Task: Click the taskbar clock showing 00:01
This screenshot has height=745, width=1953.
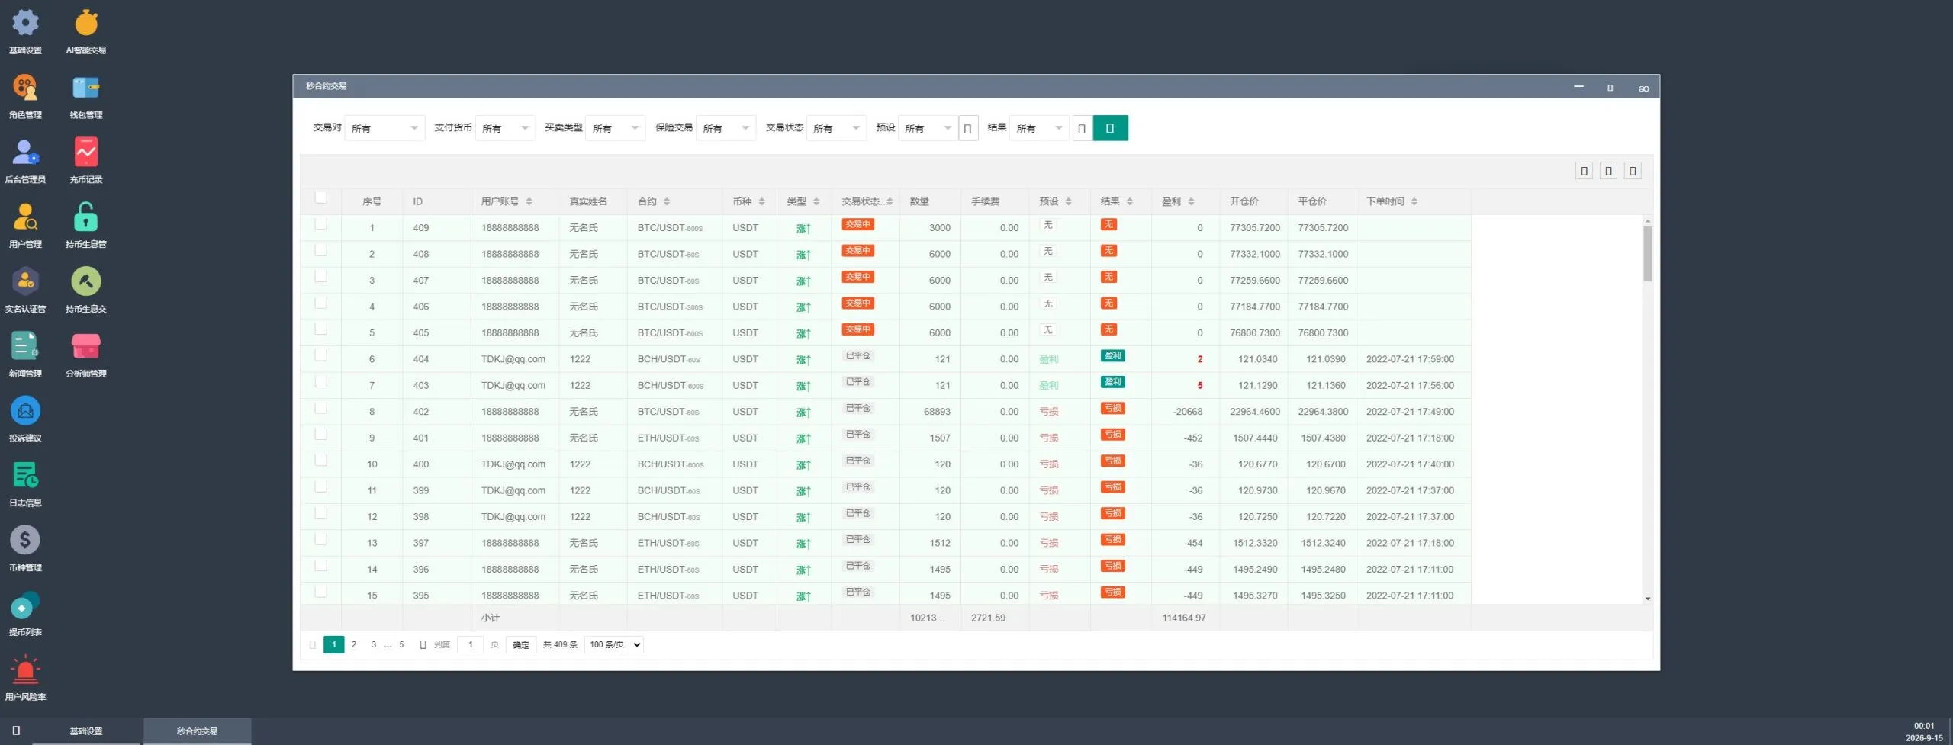Action: click(1924, 726)
